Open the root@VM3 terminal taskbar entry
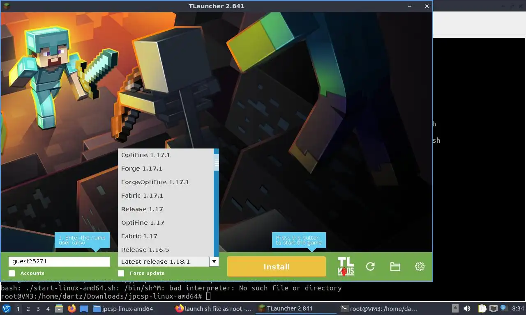The image size is (526, 315). click(x=379, y=308)
